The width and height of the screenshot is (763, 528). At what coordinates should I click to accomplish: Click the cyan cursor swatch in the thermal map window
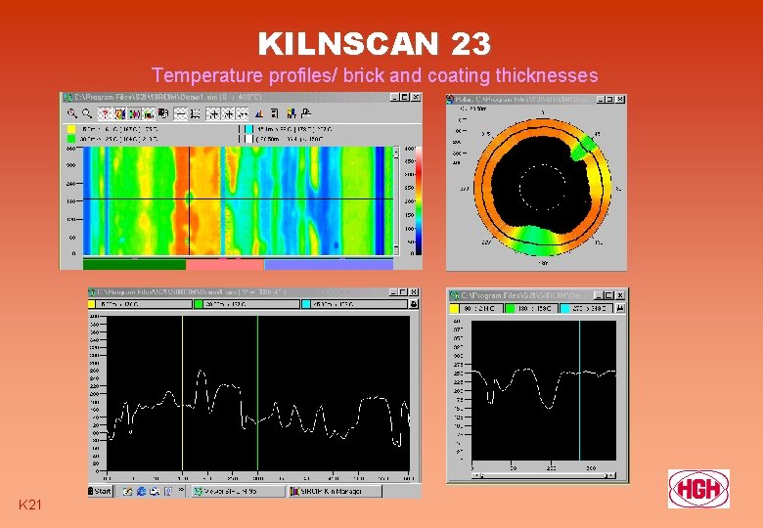coord(249,129)
